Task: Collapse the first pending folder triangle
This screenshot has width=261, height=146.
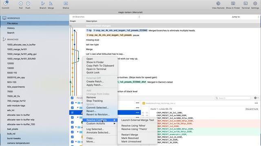Action: click(x=76, y=103)
